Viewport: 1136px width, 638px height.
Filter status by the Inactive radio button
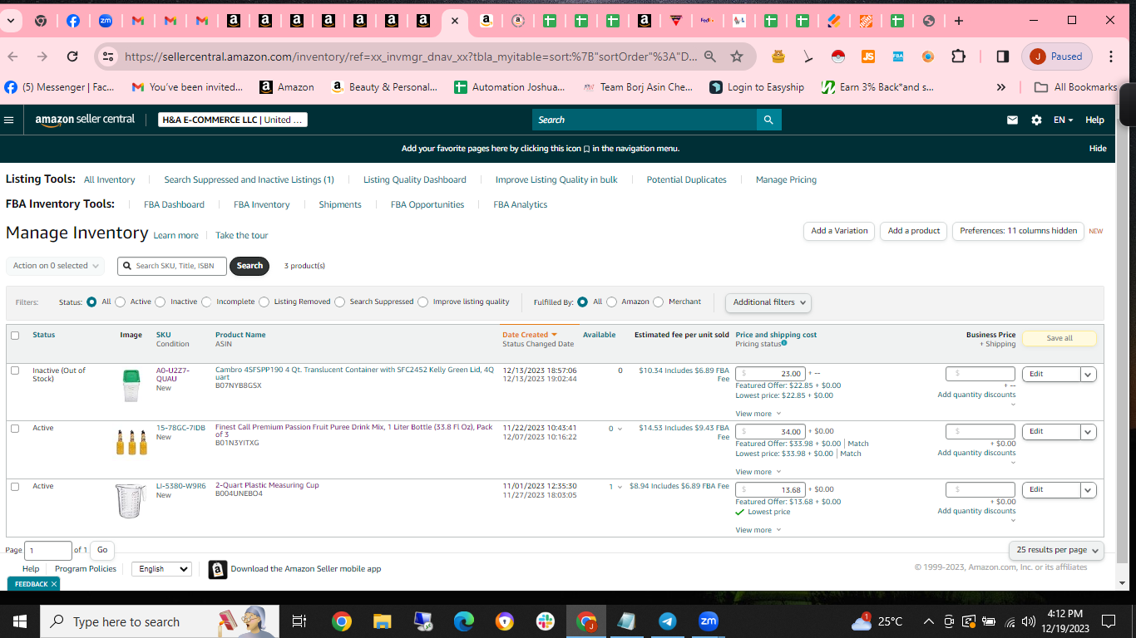click(x=161, y=302)
